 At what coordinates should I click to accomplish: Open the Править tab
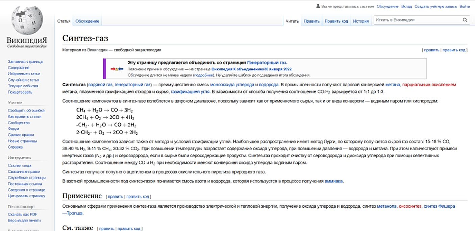(311, 21)
